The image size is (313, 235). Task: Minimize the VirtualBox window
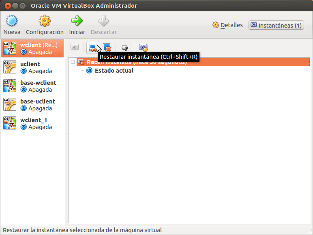coord(15,6)
